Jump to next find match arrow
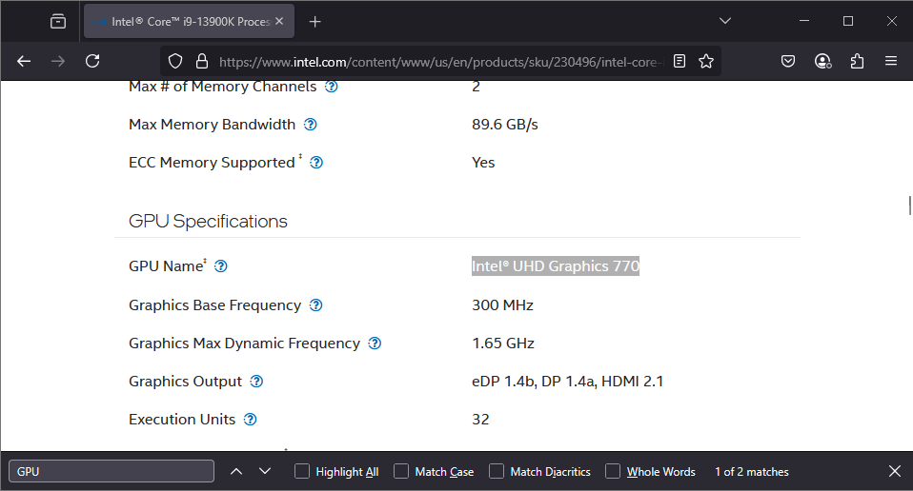This screenshot has width=913, height=491. point(265,471)
